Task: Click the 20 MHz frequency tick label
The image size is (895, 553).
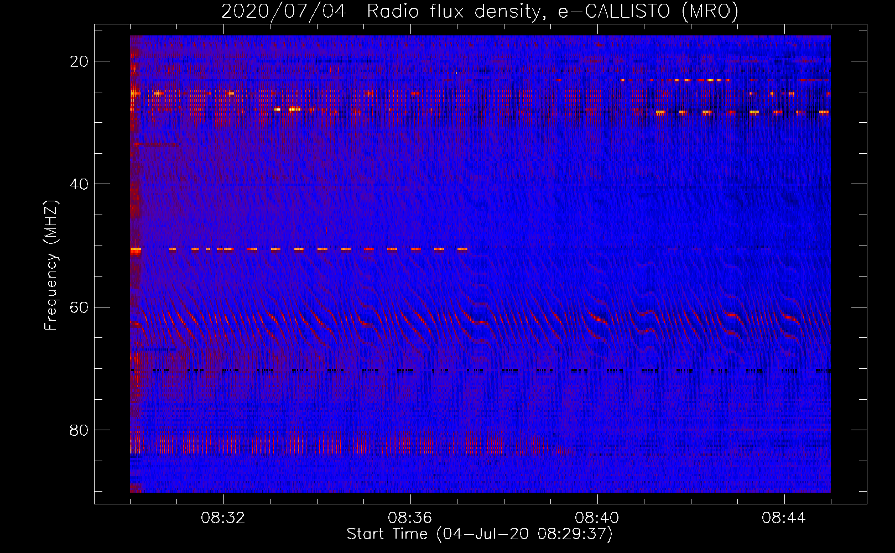Action: pyautogui.click(x=79, y=61)
